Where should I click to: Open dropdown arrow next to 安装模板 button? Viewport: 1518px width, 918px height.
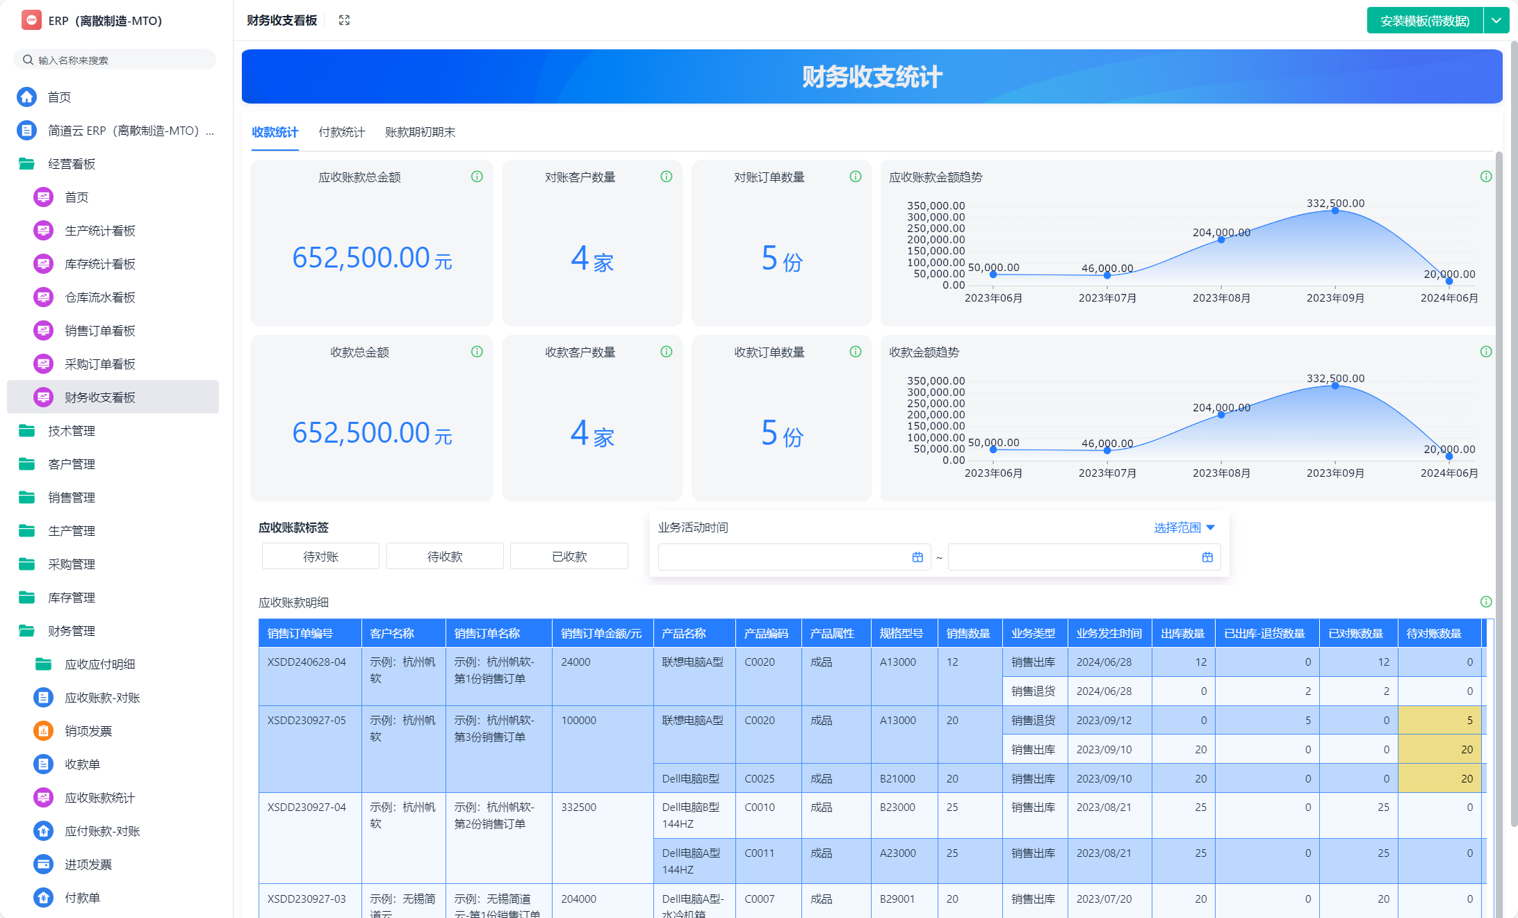click(x=1496, y=21)
